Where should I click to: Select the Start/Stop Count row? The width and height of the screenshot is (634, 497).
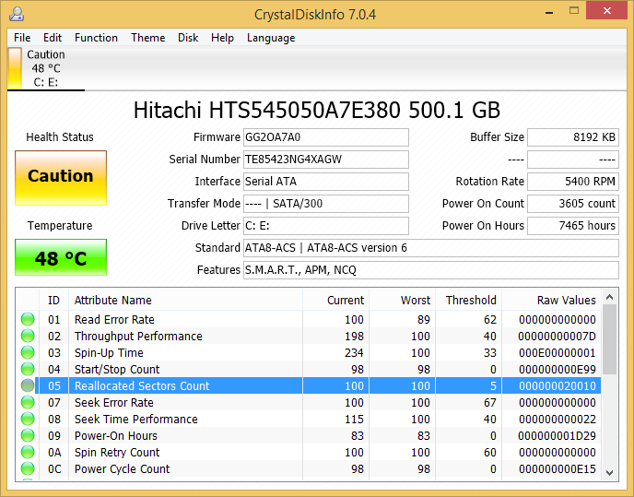click(309, 369)
